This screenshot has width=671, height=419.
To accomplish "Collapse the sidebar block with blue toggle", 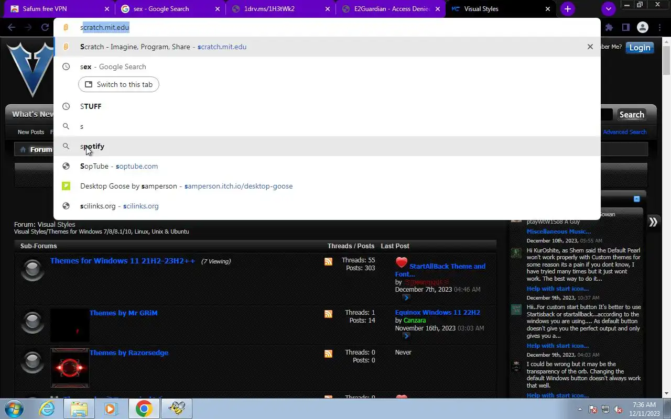I will pos(636,199).
